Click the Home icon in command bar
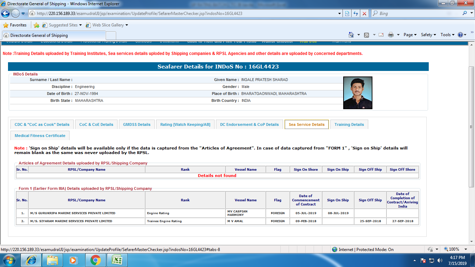This screenshot has width=475, height=267. pos(351,35)
